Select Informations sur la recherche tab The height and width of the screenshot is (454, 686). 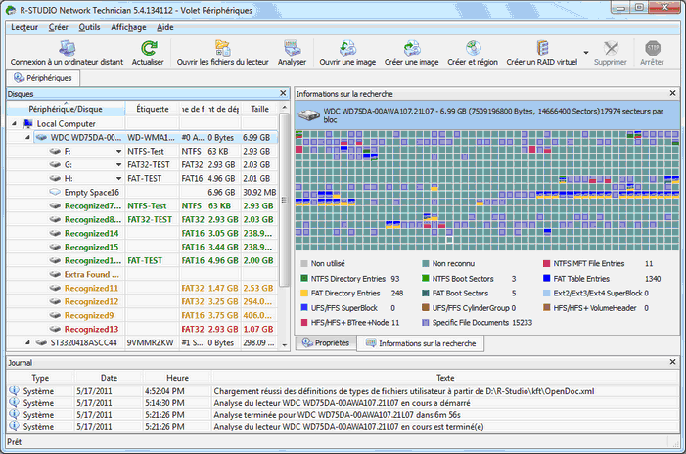pos(421,343)
